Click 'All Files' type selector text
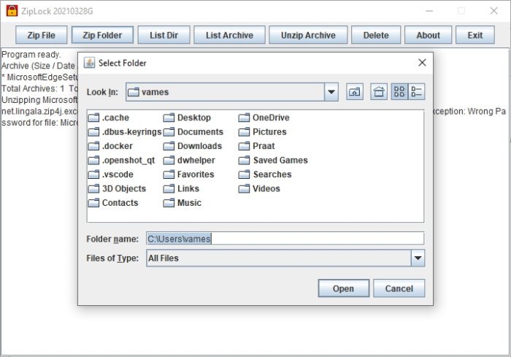Viewport: 511px width, 357px height. (164, 258)
